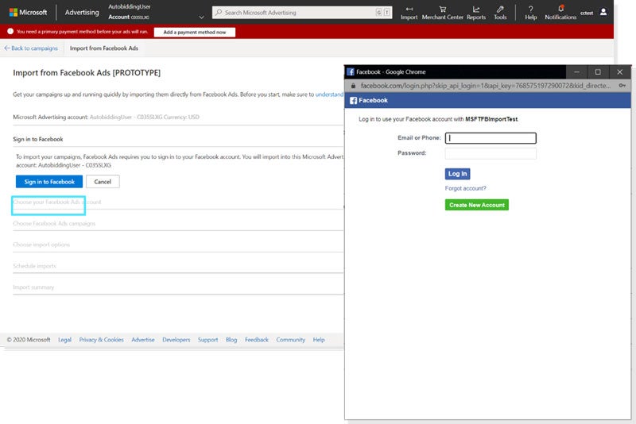This screenshot has height=424, width=636.
Task: Click the warning icon in red banner
Action: 10,31
